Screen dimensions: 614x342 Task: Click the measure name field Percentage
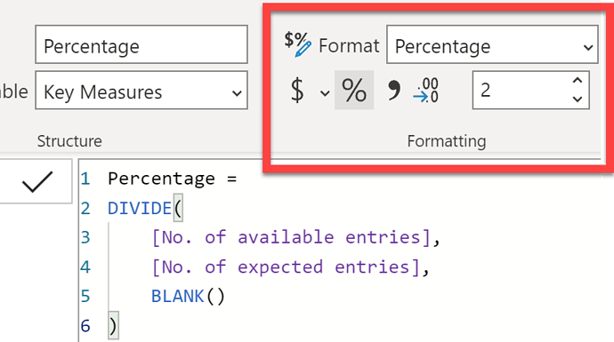tap(141, 44)
